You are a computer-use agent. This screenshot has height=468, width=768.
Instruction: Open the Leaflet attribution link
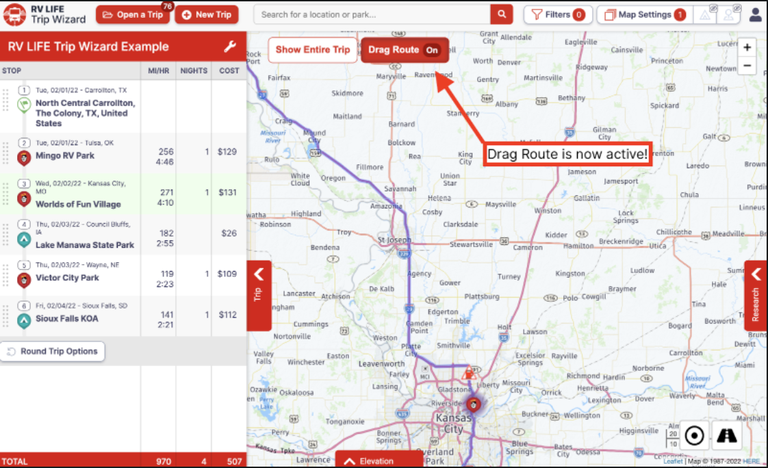pyautogui.click(x=673, y=461)
